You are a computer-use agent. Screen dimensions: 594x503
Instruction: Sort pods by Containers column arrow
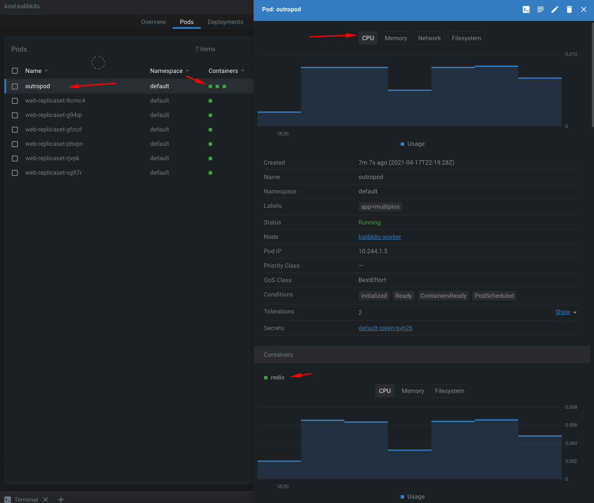click(243, 71)
